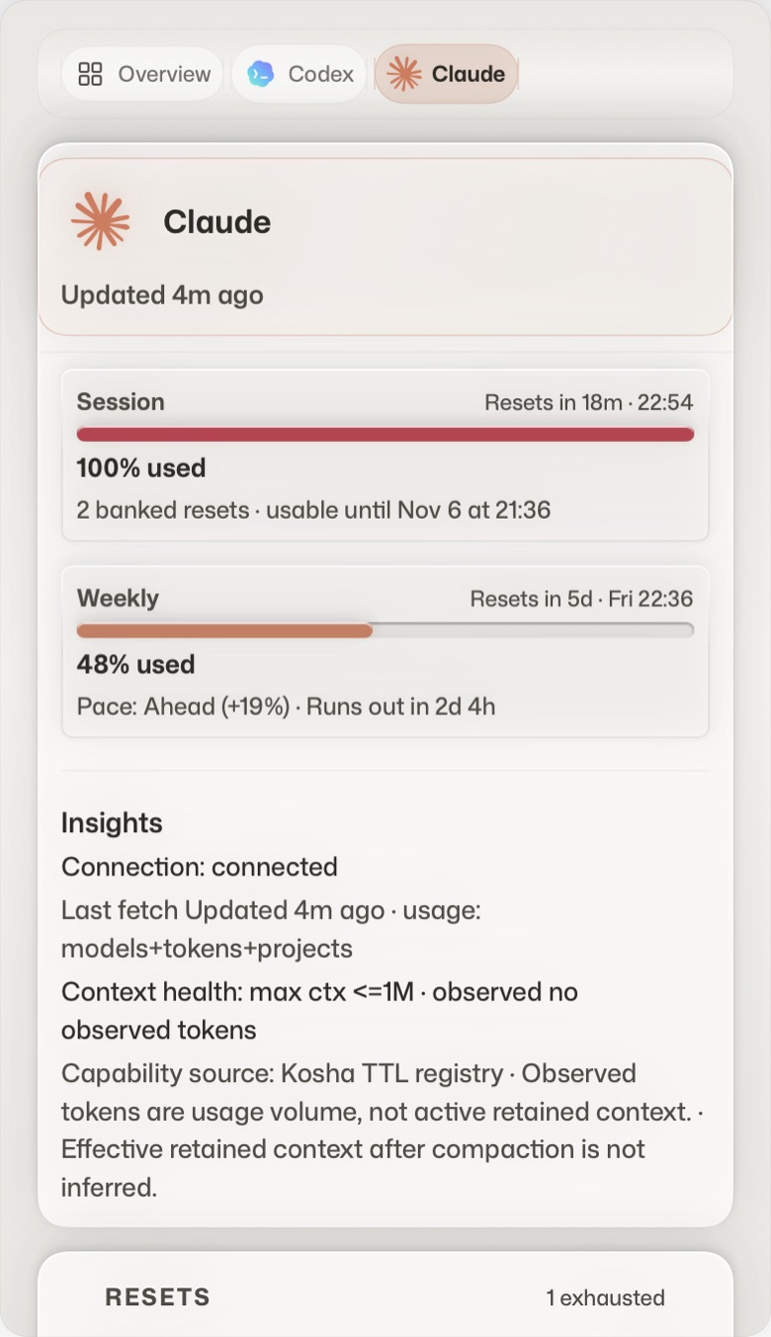The height and width of the screenshot is (1337, 771).
Task: Select the Claude tab
Action: pyautogui.click(x=446, y=74)
